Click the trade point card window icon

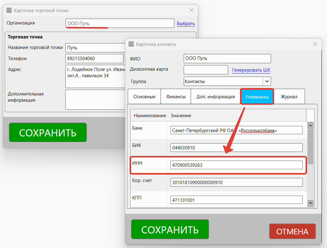(9, 10)
